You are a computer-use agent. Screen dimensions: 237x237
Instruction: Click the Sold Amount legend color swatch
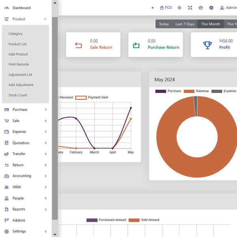(134, 220)
